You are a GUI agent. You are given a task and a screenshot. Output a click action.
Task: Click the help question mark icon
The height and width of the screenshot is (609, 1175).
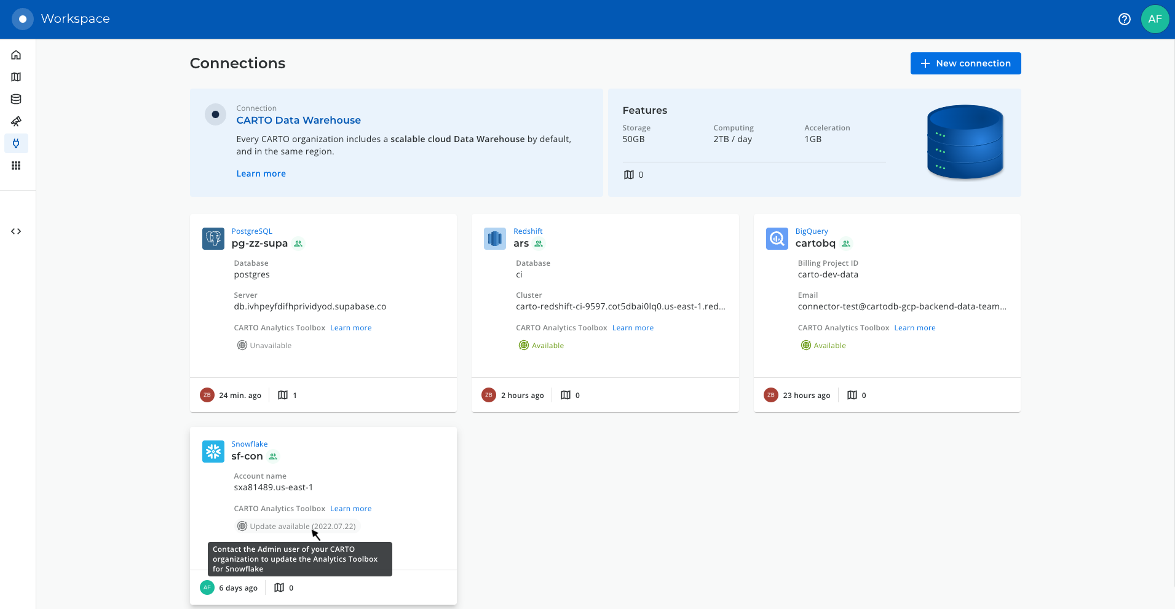(x=1124, y=19)
